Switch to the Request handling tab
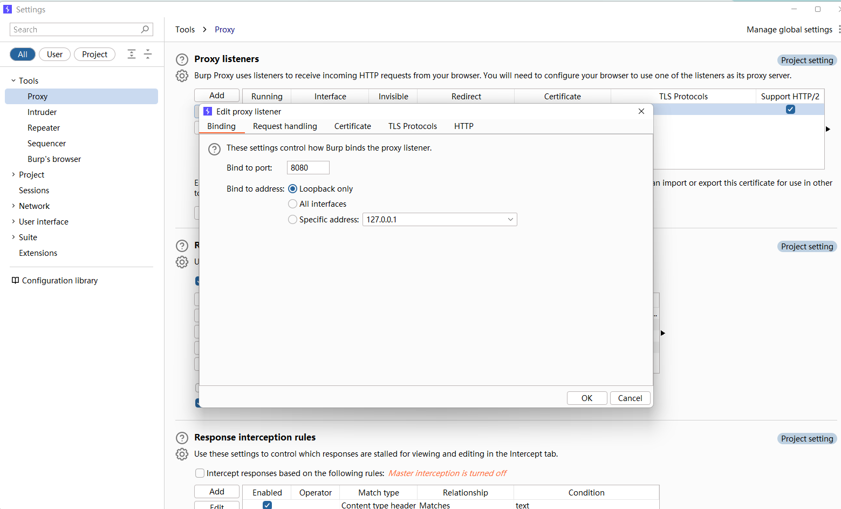 click(x=285, y=126)
